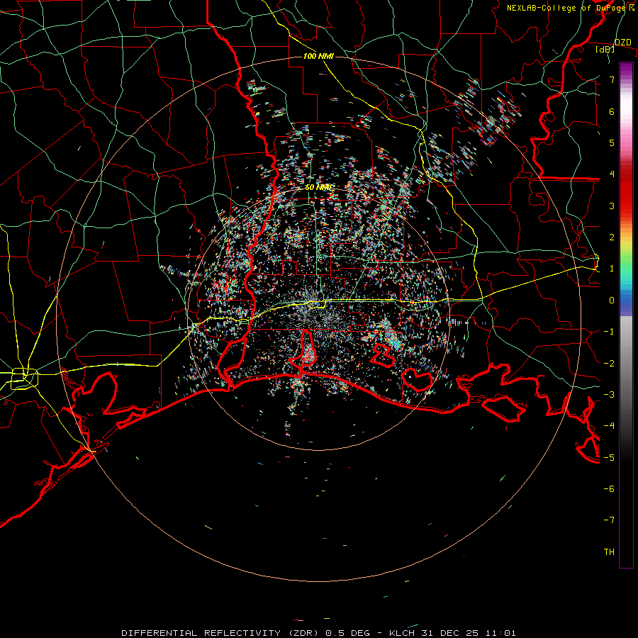Click the gray -2 dB section of color bar
This screenshot has width=638, height=638.
(x=626, y=364)
